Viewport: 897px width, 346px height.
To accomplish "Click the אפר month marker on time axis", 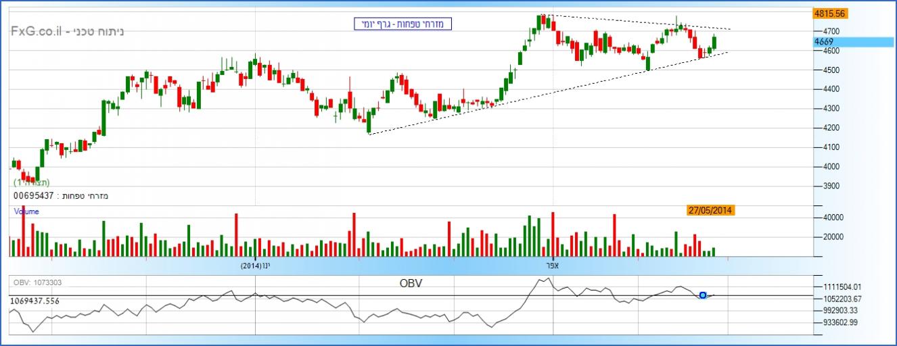I will pyautogui.click(x=553, y=266).
